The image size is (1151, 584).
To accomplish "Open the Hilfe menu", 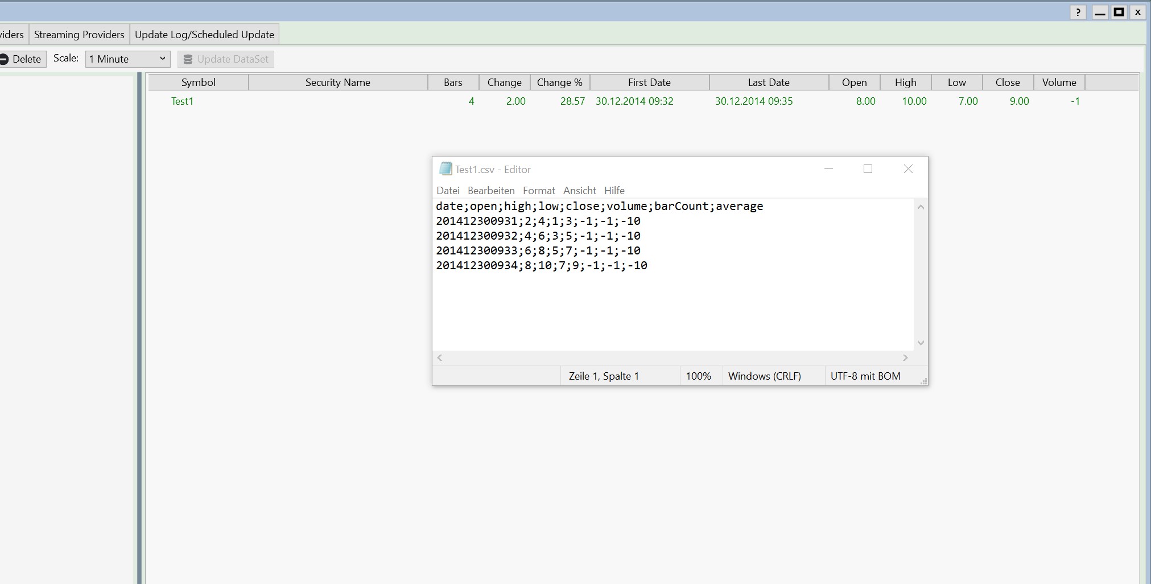I will [614, 191].
